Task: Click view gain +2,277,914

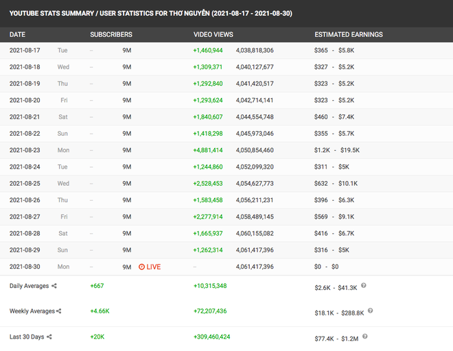Action: coord(208,217)
